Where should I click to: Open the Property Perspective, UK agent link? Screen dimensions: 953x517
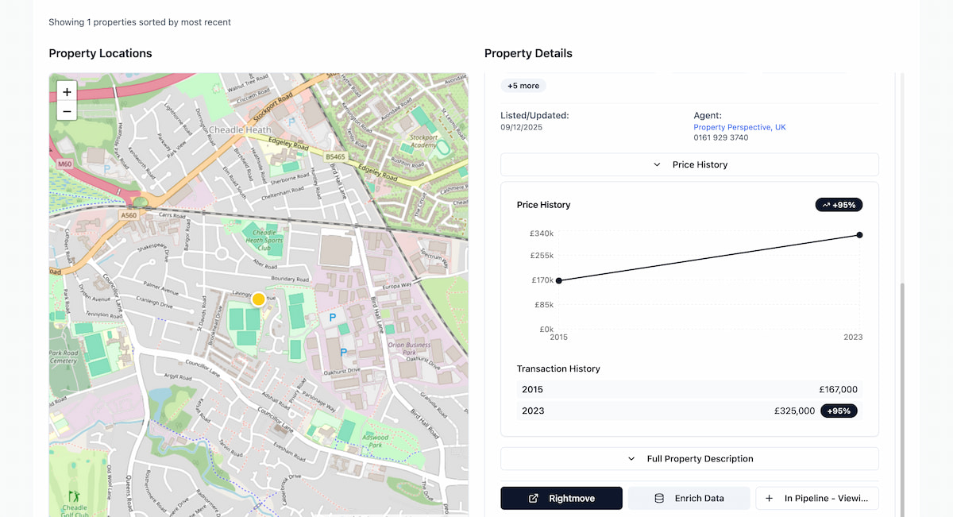pyautogui.click(x=739, y=127)
